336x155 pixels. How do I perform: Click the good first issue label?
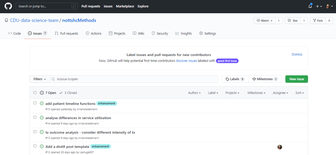(227, 61)
